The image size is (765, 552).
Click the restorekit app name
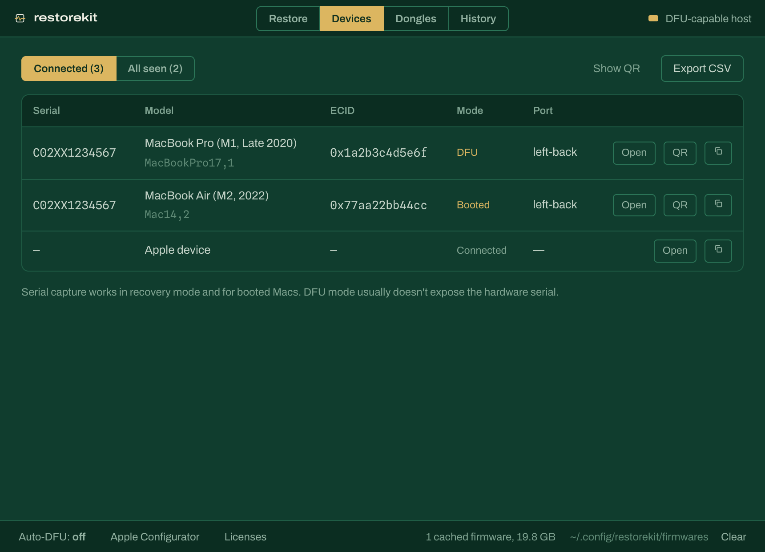pos(65,18)
